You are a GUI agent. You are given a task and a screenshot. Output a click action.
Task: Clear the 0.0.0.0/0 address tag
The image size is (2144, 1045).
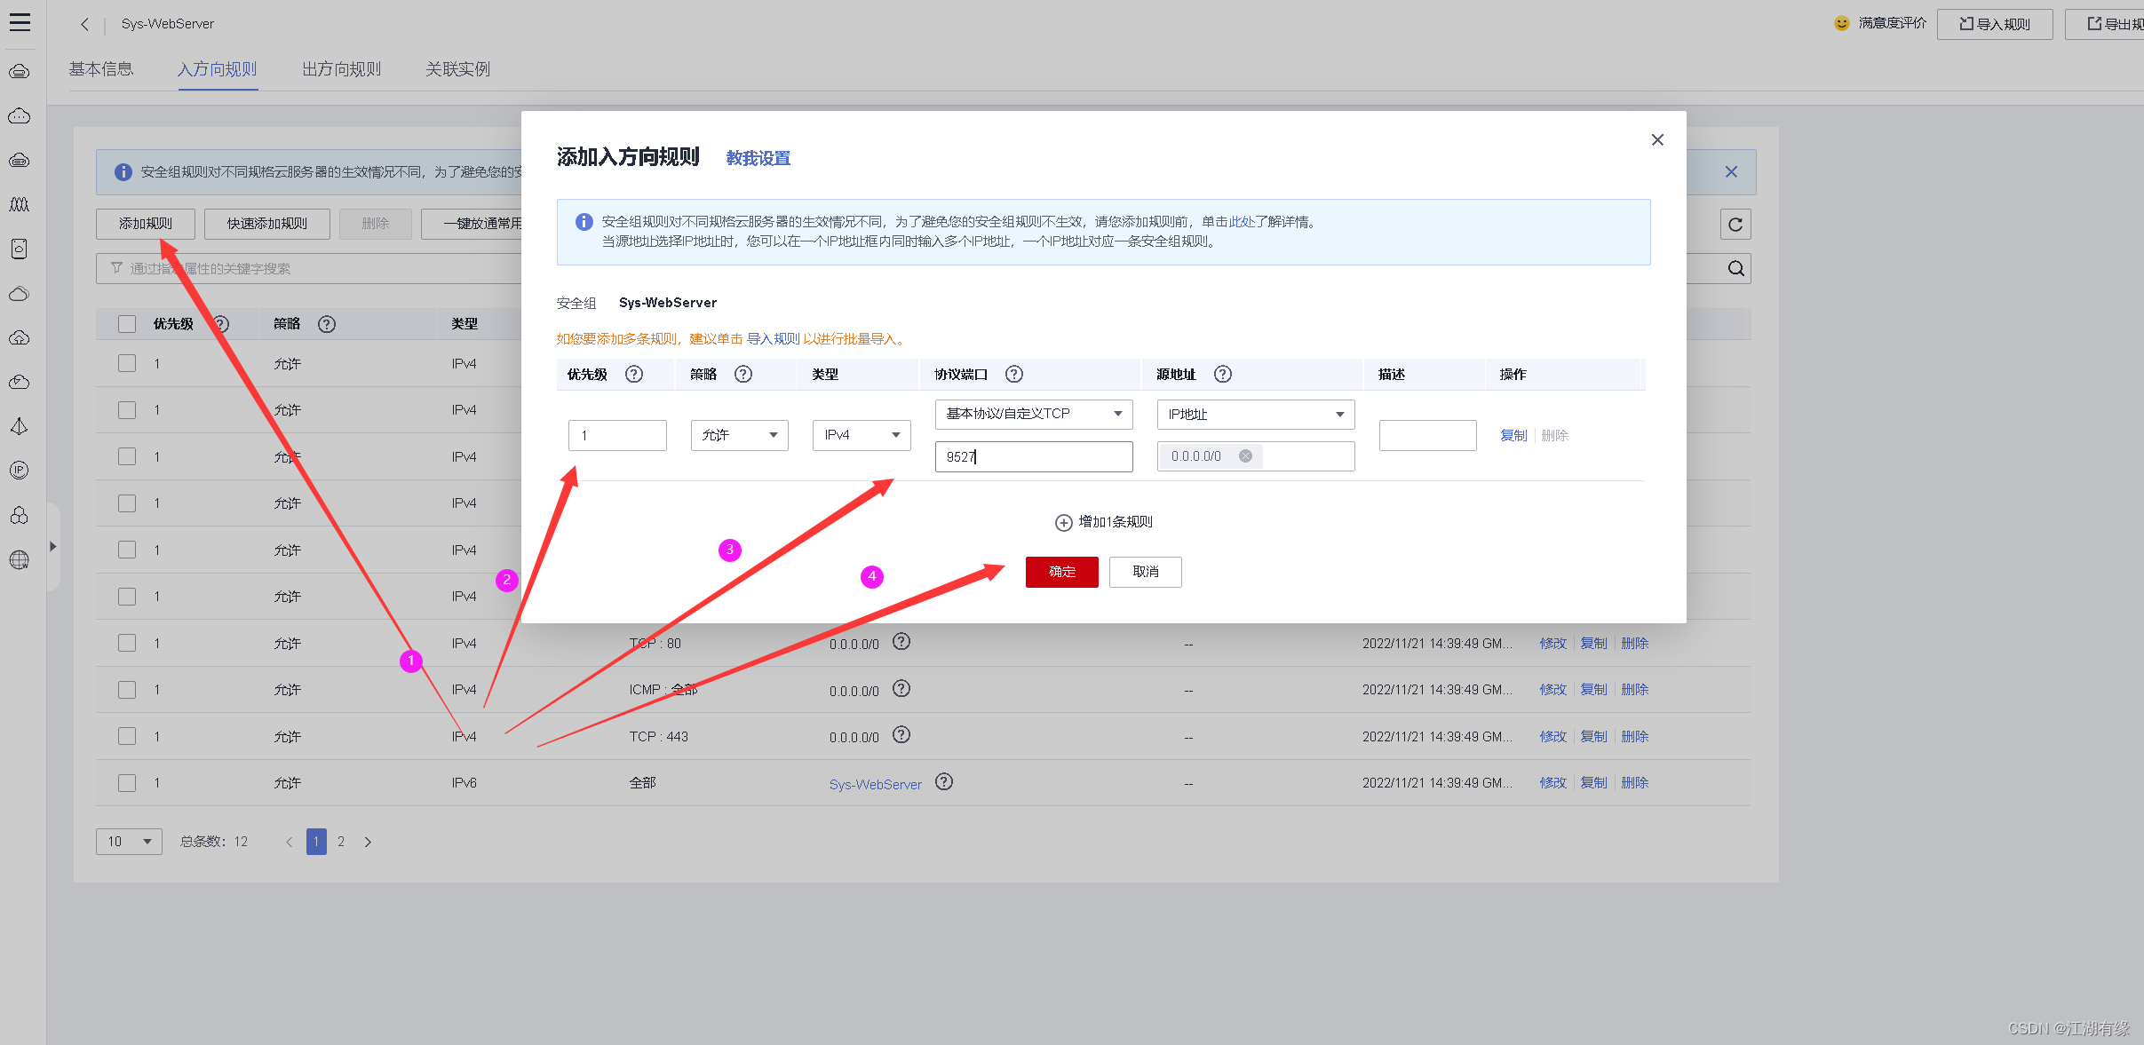1245,456
